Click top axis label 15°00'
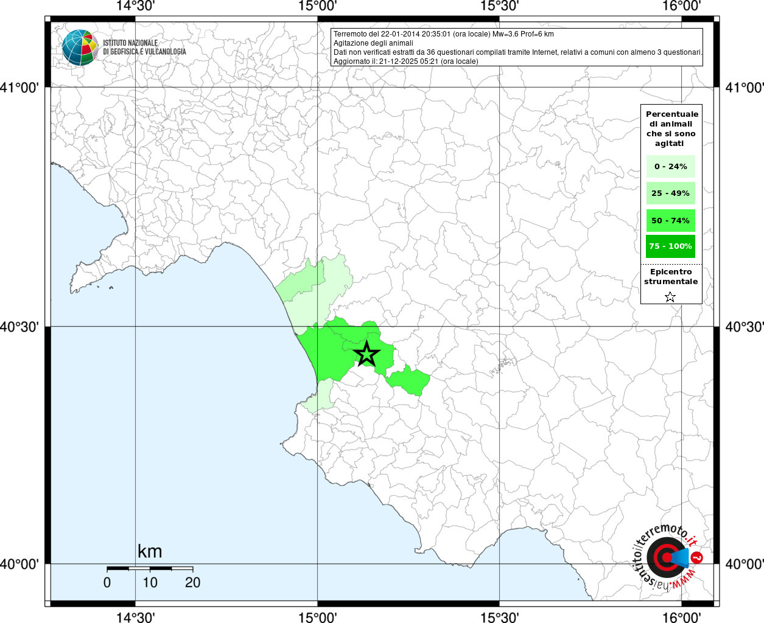Screen dimensions: 764x623 [x=318, y=6]
